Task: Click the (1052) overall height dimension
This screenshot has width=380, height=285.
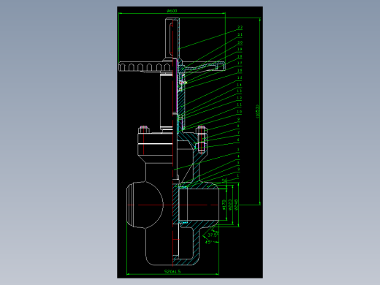Action: (257, 111)
